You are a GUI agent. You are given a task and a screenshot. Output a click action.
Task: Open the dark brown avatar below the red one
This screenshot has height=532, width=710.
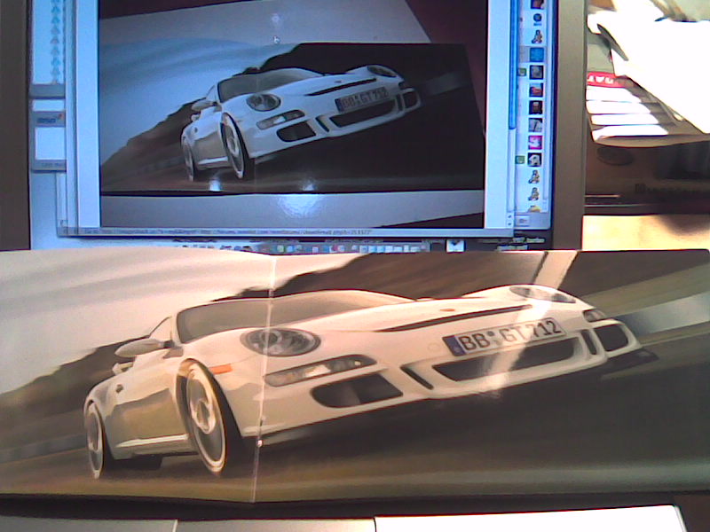(536, 107)
